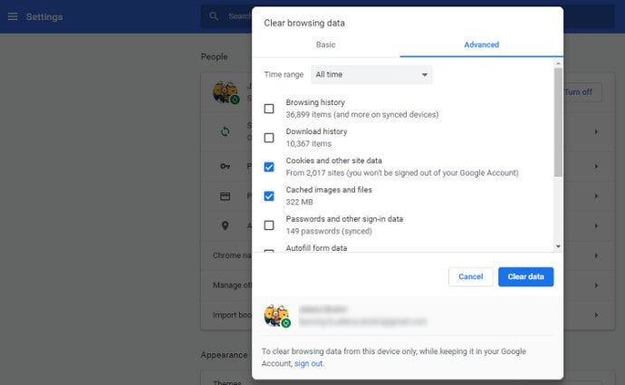Open the Time range dropdown
625x385 pixels.
[x=371, y=74]
